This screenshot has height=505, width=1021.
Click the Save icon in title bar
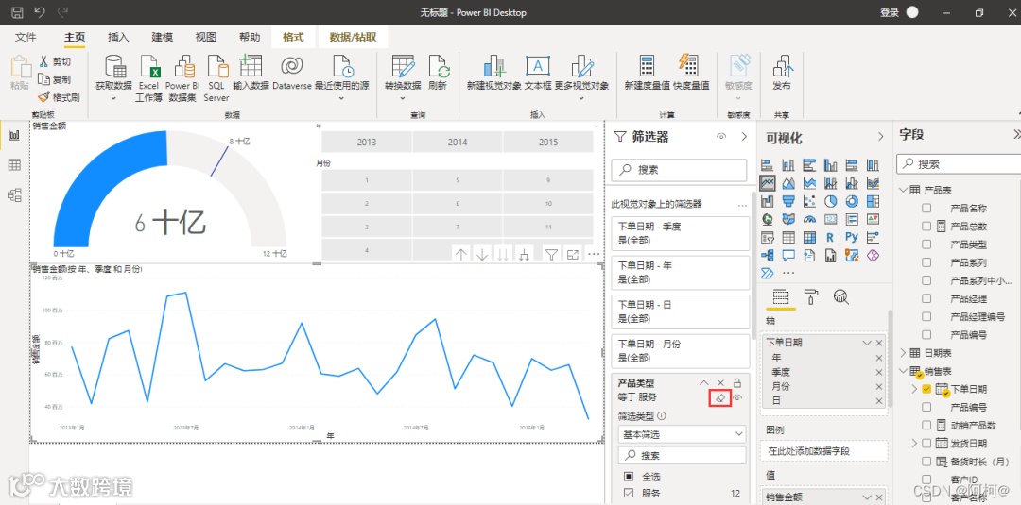(18, 12)
